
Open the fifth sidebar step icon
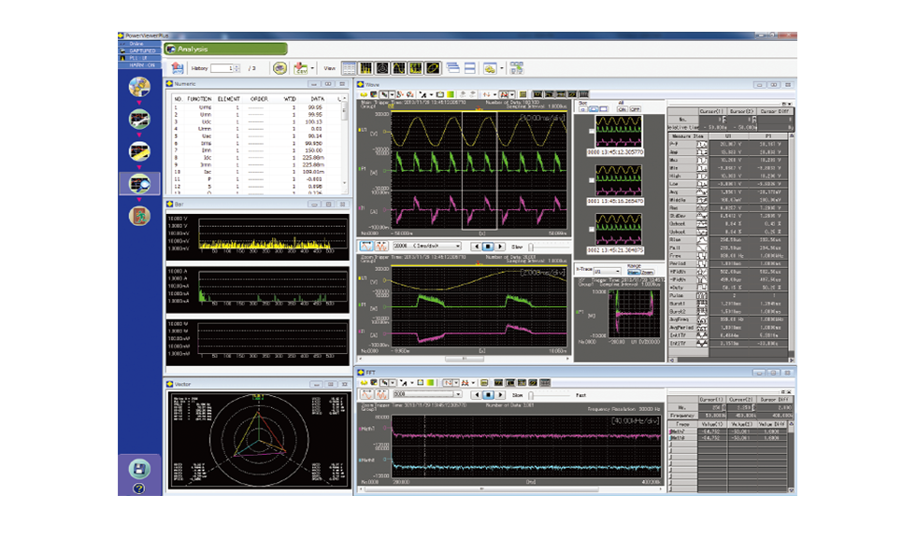pos(139,216)
